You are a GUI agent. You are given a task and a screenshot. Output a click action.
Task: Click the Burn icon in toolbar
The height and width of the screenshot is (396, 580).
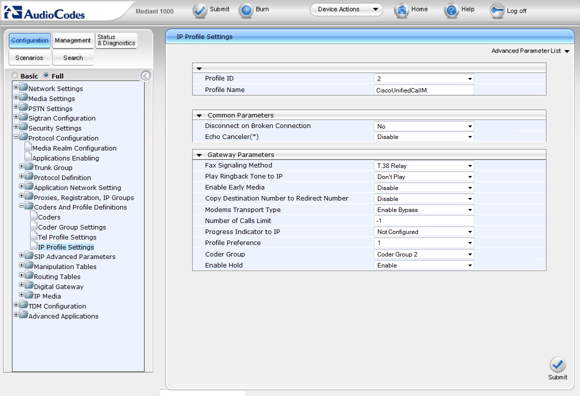(x=246, y=10)
